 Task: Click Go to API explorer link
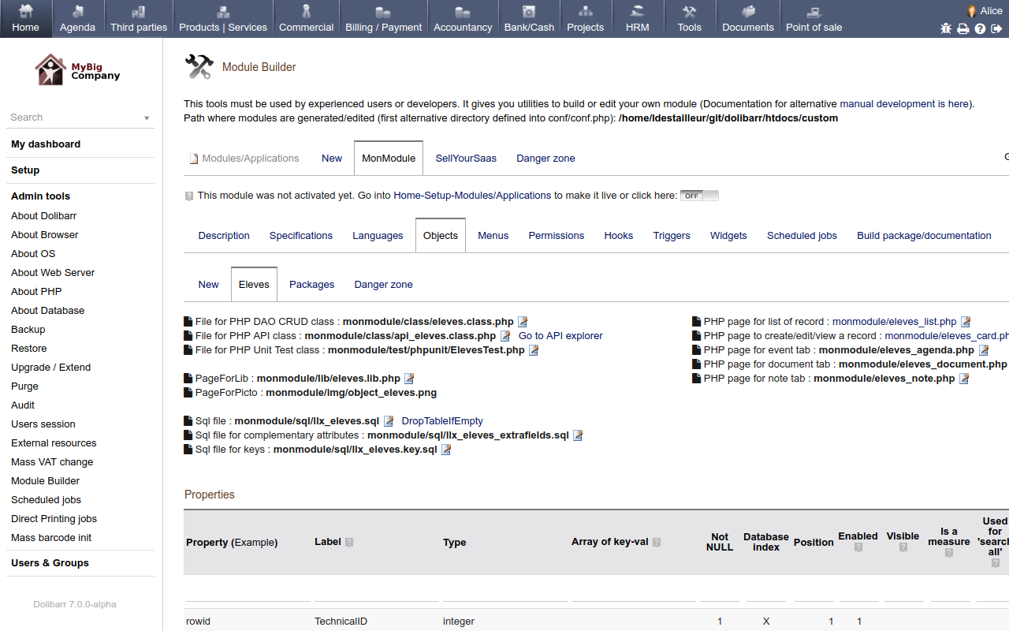(560, 336)
